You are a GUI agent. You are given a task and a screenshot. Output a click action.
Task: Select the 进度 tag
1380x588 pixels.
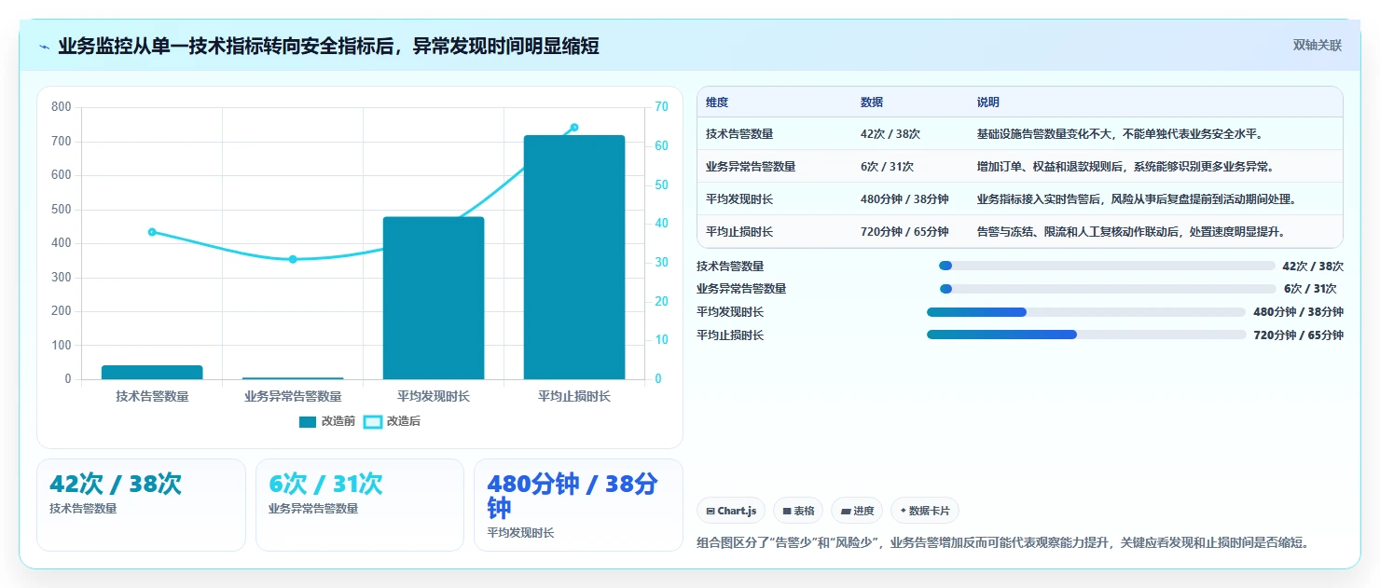pyautogui.click(x=857, y=511)
